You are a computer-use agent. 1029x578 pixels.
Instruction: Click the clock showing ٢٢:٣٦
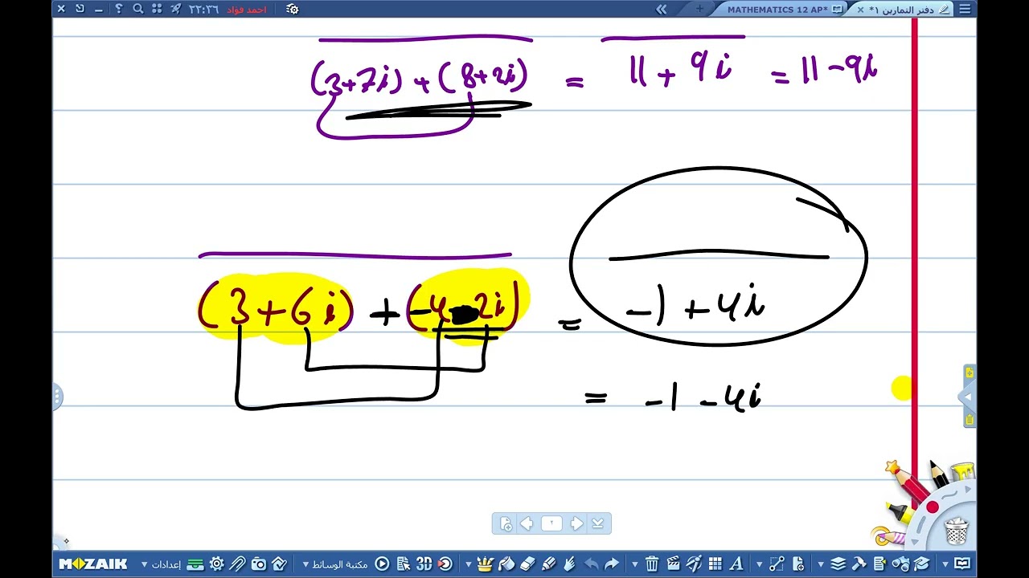[203, 9]
